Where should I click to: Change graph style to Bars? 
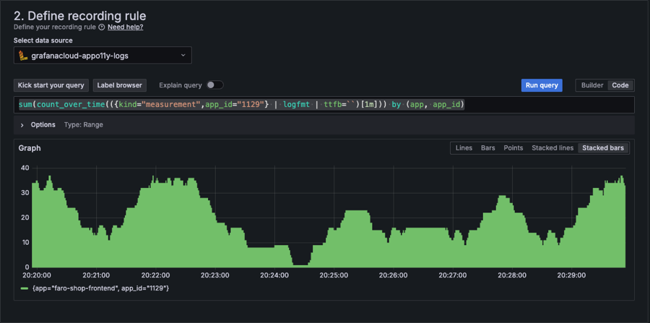(488, 148)
